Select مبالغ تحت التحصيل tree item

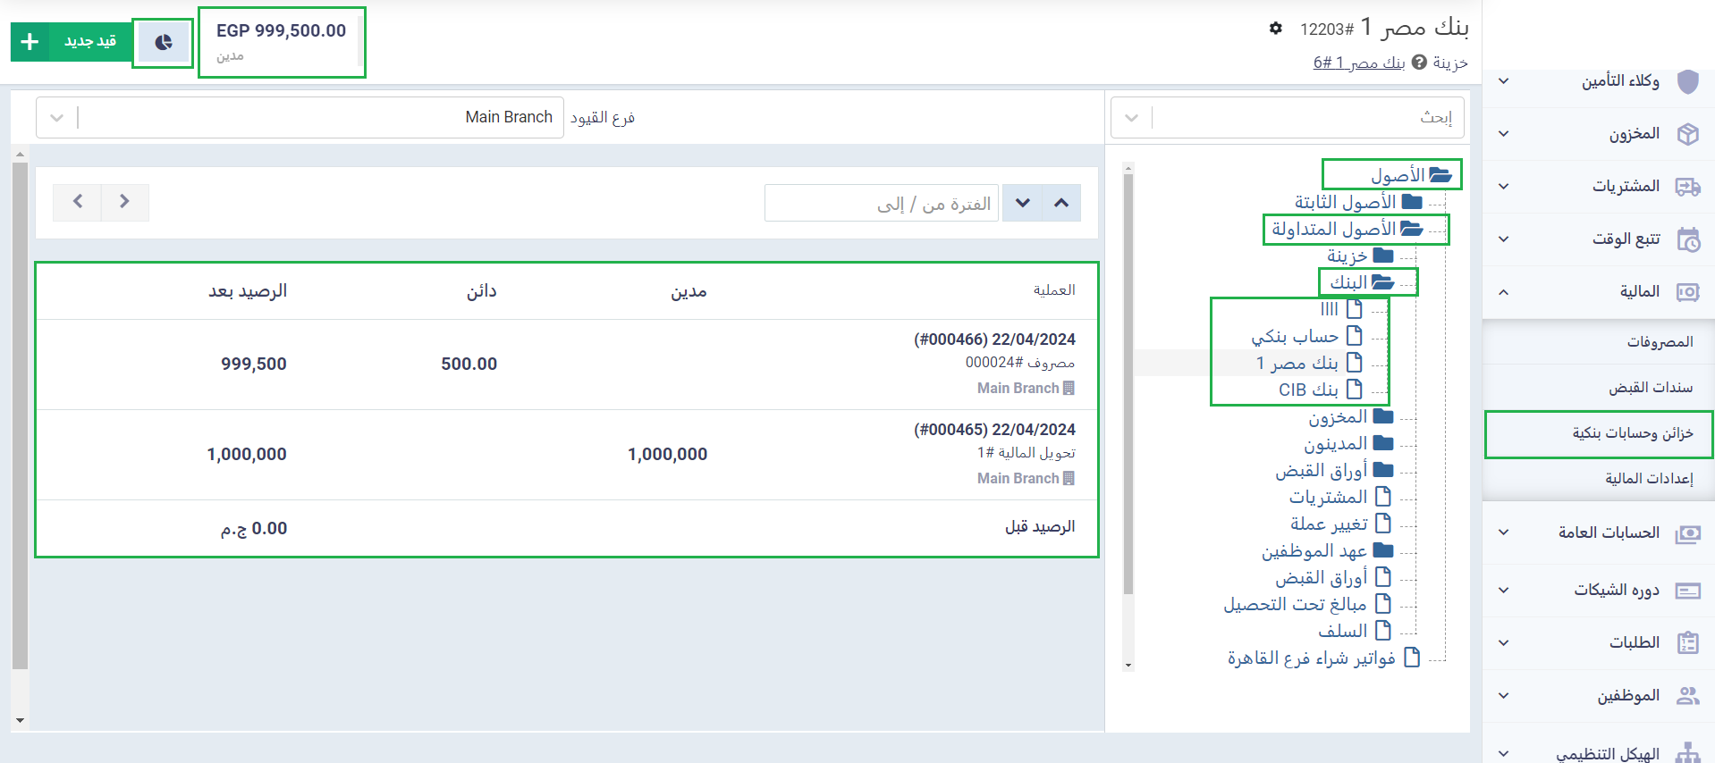click(1296, 605)
